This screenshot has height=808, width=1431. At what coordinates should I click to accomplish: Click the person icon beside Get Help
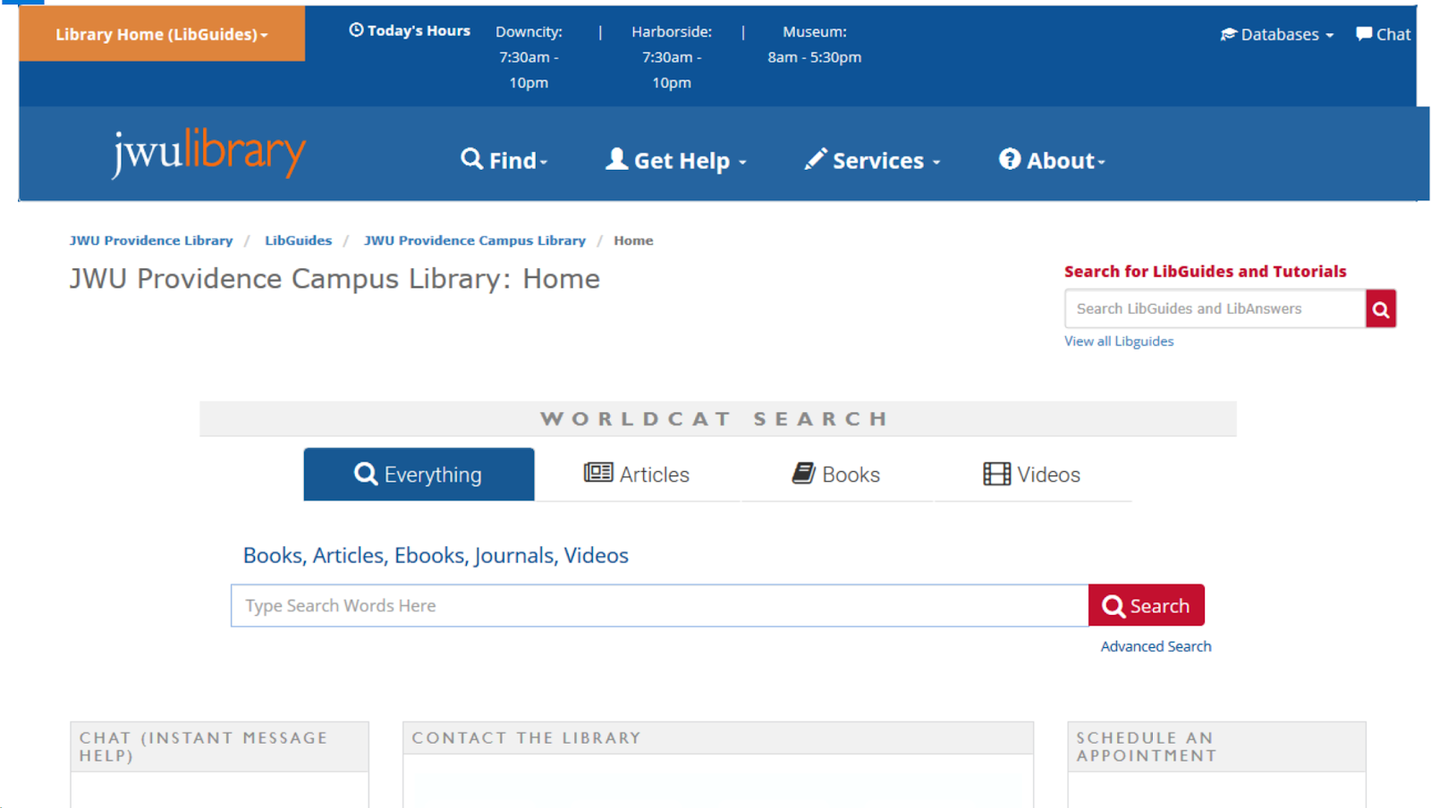click(x=616, y=159)
